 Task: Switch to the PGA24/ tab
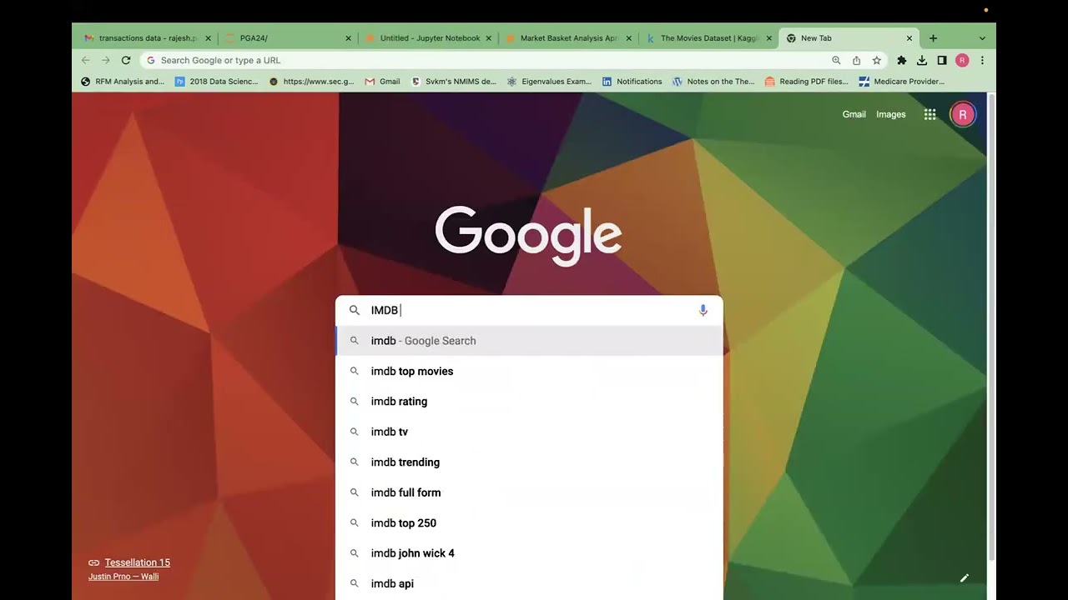(289, 38)
